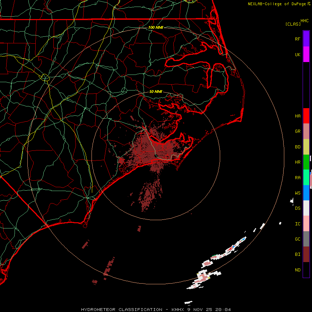312x312 pixels.
Task: Click the NEXLAB-College of DuPage credit text
Action: point(277,4)
